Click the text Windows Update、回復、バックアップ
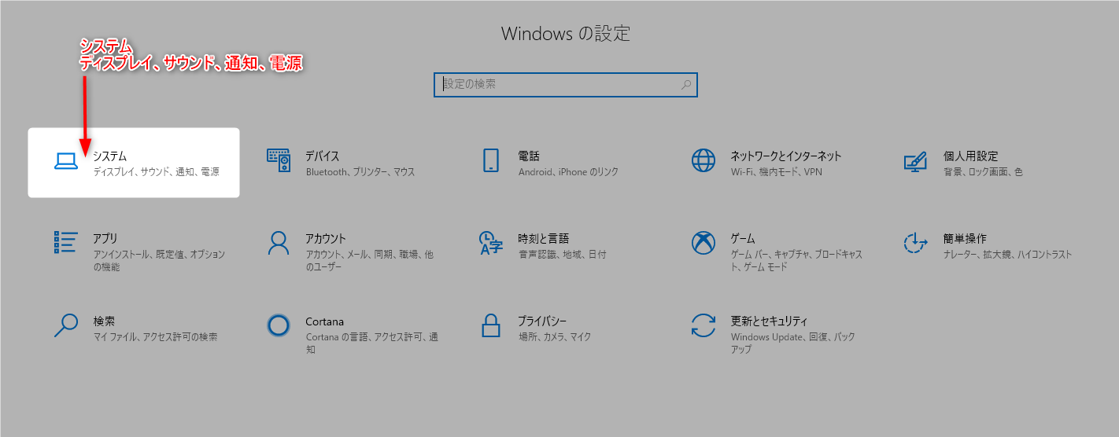Image resolution: width=1119 pixels, height=437 pixels. pyautogui.click(x=793, y=343)
